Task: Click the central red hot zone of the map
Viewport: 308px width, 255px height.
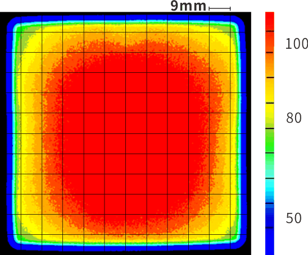Action: 126,133
